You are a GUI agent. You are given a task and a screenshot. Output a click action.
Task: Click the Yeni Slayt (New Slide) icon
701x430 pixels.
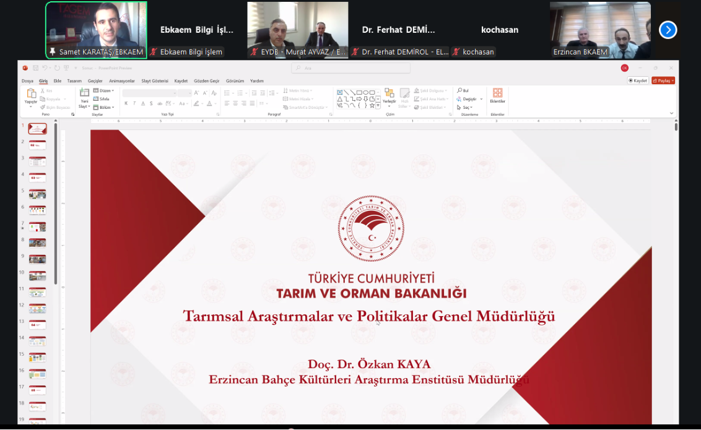tap(84, 94)
